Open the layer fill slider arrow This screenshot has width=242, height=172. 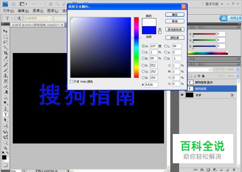237,76
